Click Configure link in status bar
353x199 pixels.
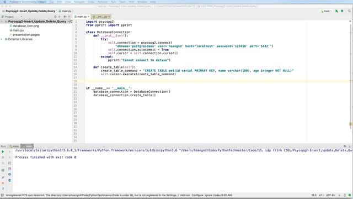coord(197,195)
